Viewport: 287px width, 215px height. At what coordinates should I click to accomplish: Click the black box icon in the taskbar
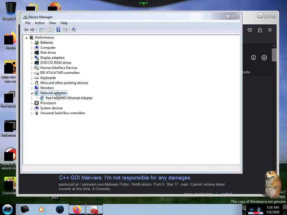[25, 209]
